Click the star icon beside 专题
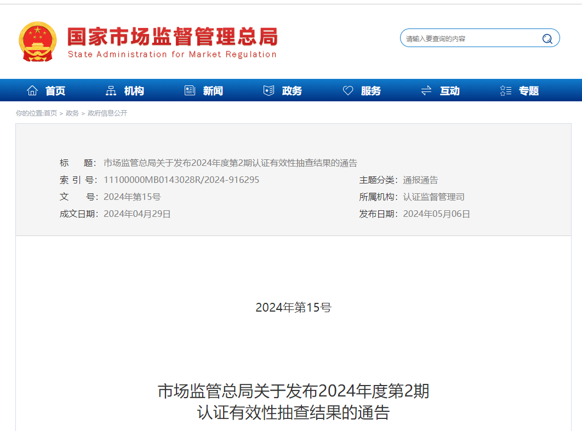Screen dimensions: 582x431 [x=505, y=90]
